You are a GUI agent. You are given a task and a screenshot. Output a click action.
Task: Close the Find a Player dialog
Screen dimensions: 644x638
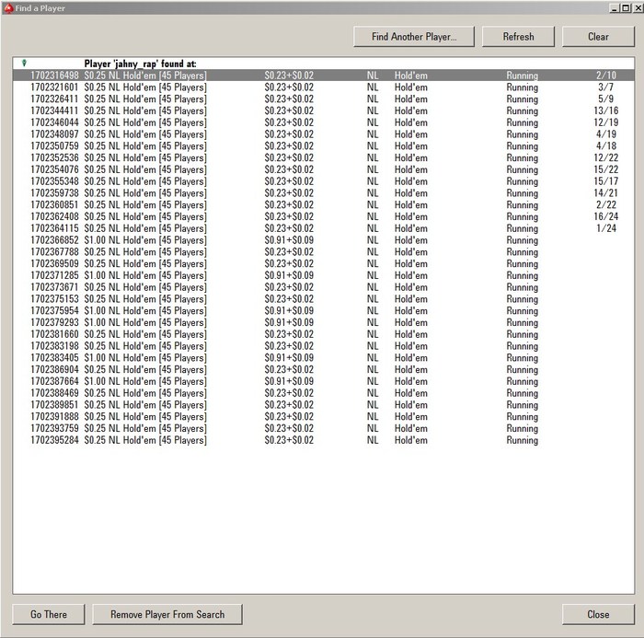point(598,614)
